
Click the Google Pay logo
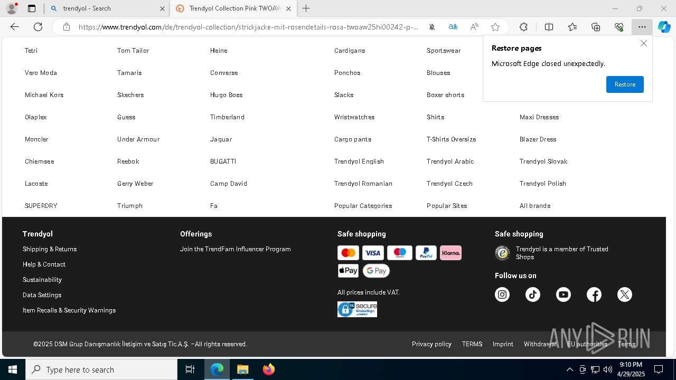tap(376, 271)
